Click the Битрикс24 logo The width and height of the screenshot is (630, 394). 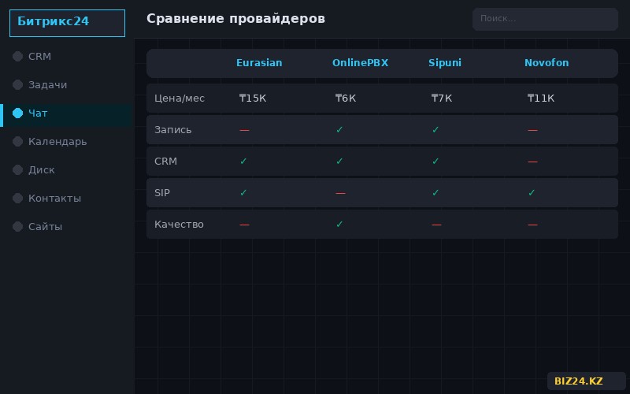[x=67, y=23]
